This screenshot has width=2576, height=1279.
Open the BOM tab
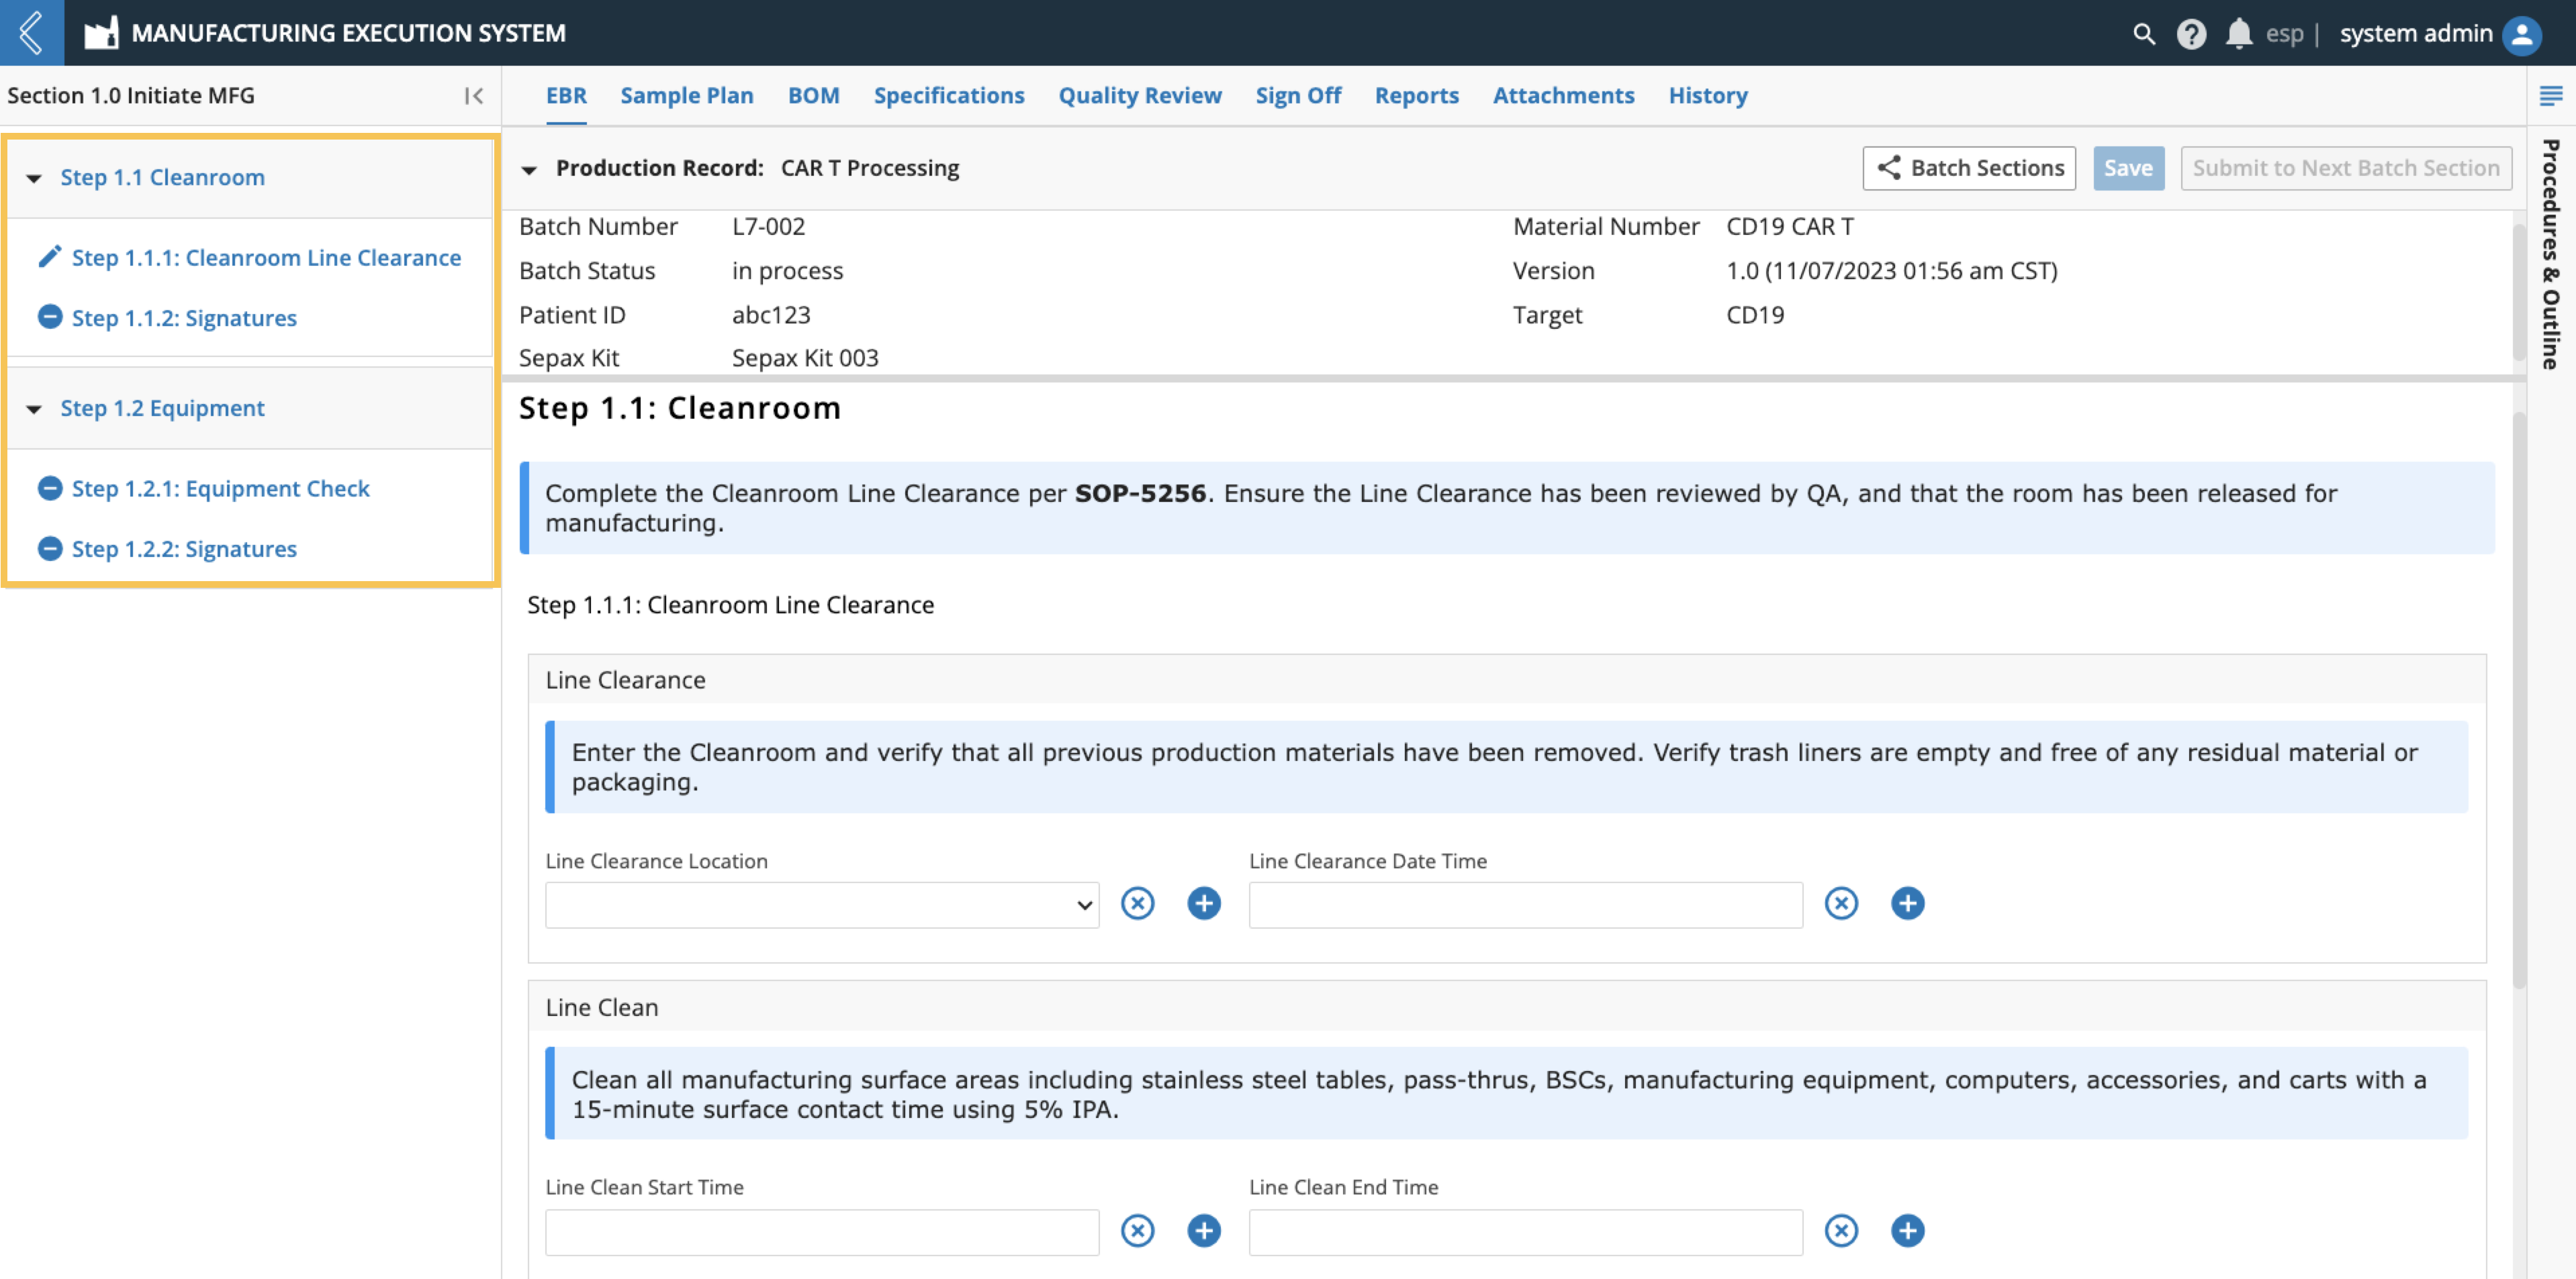814,96
